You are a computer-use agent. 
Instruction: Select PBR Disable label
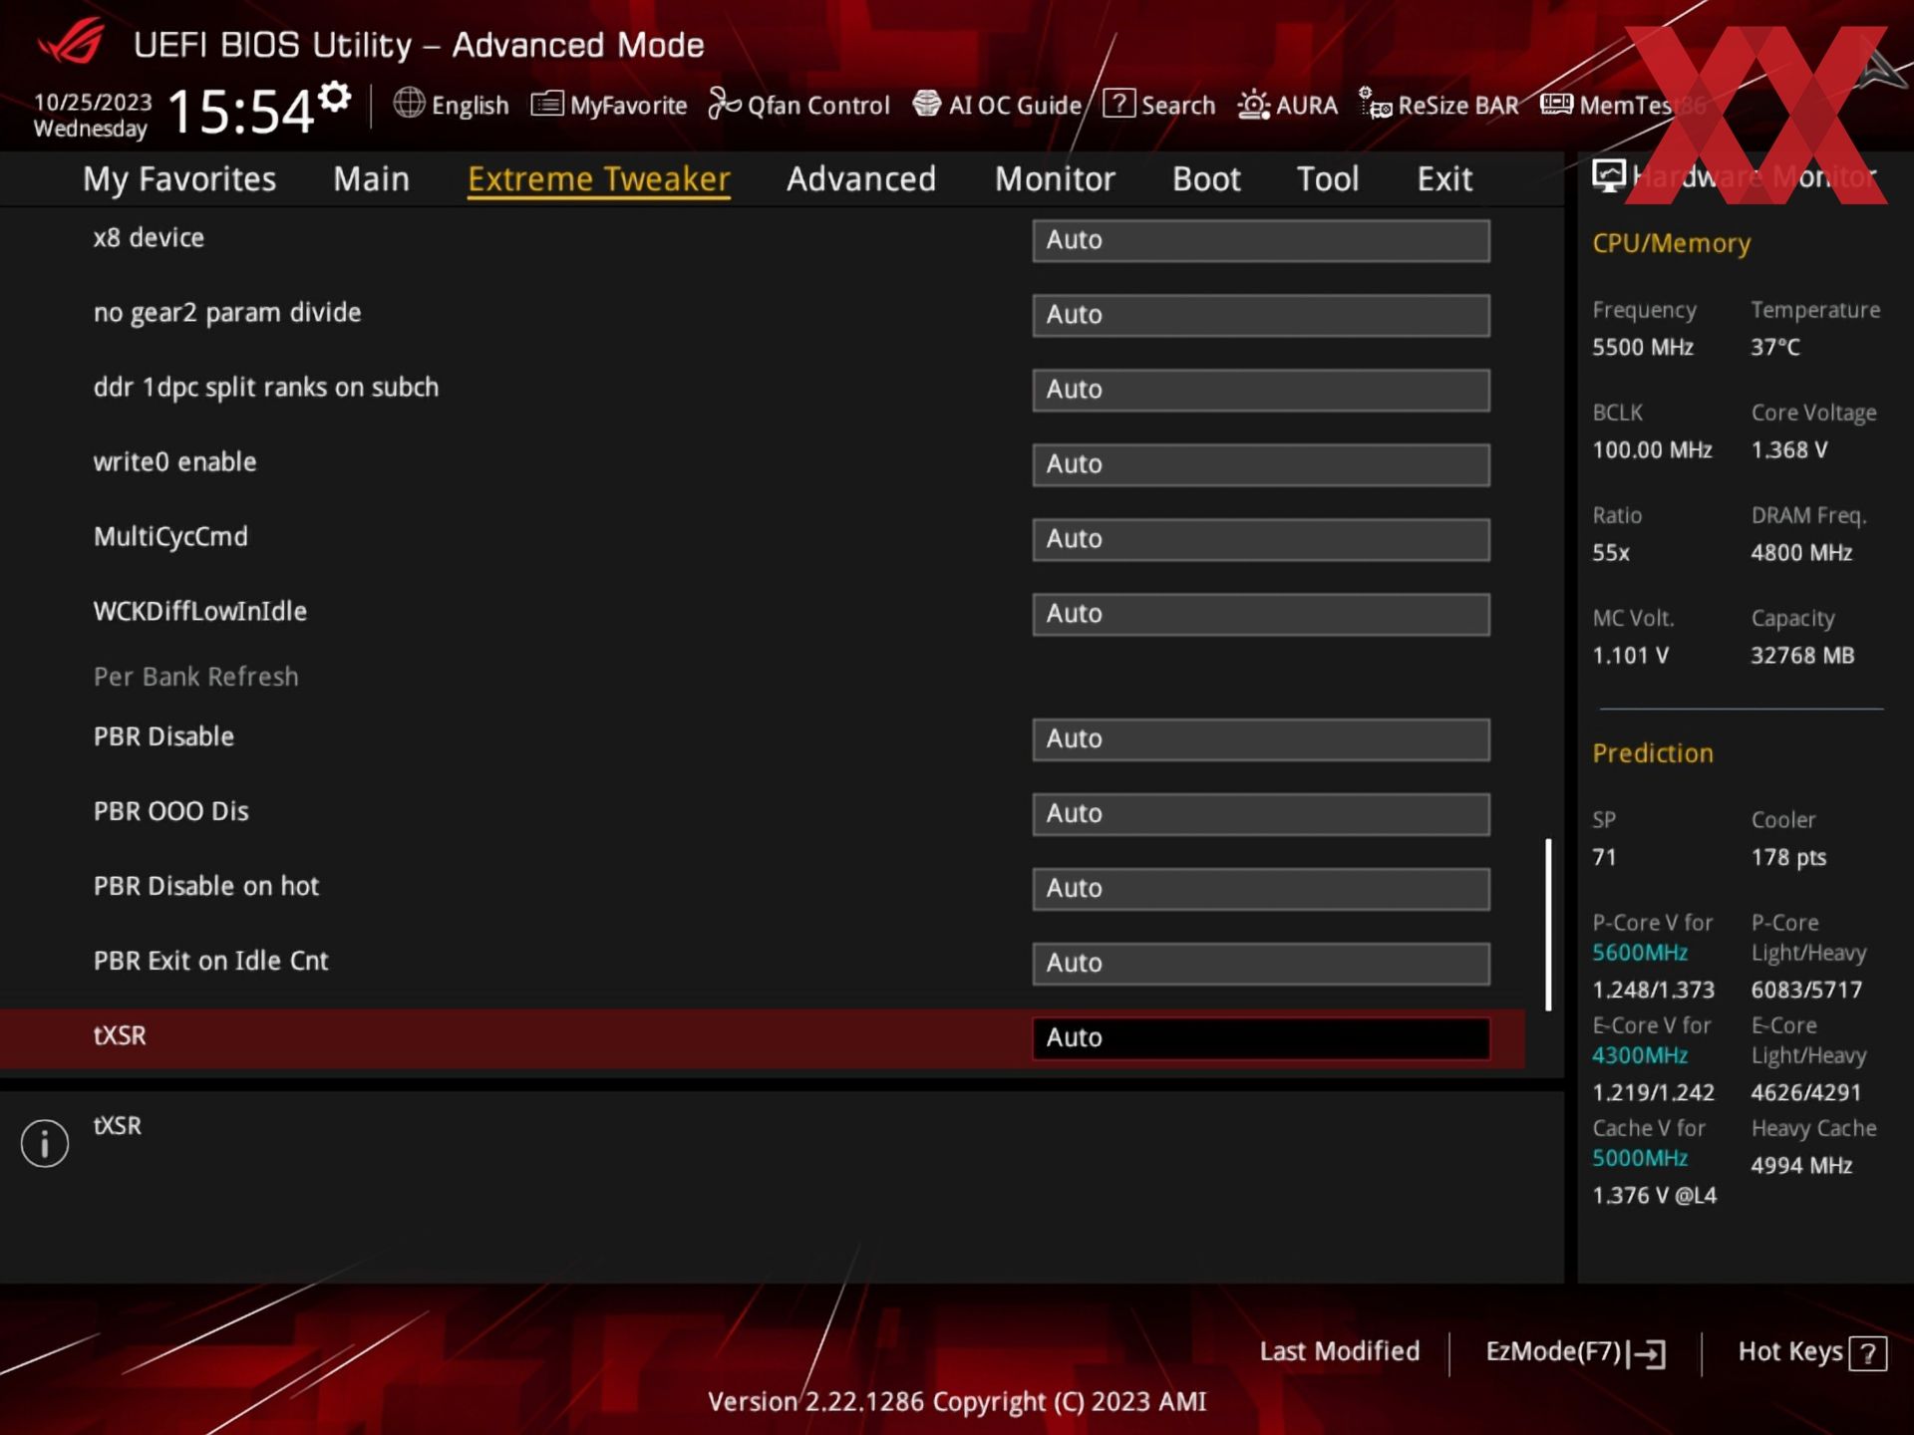(163, 737)
